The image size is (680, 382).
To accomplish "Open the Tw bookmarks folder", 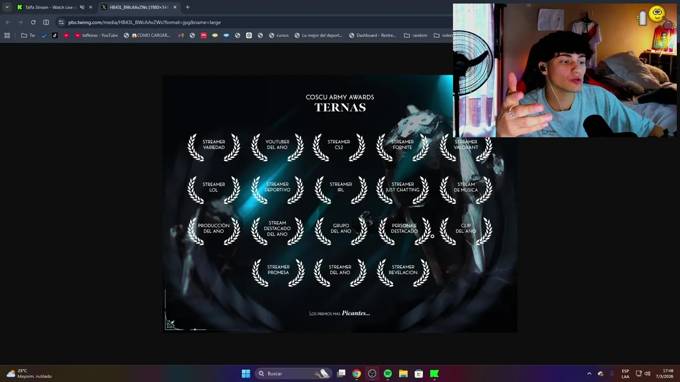I will [28, 36].
